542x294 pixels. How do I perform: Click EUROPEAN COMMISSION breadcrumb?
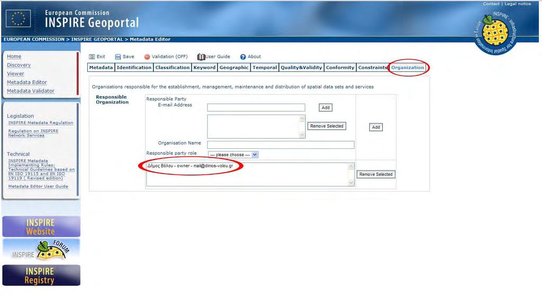[x=34, y=39]
